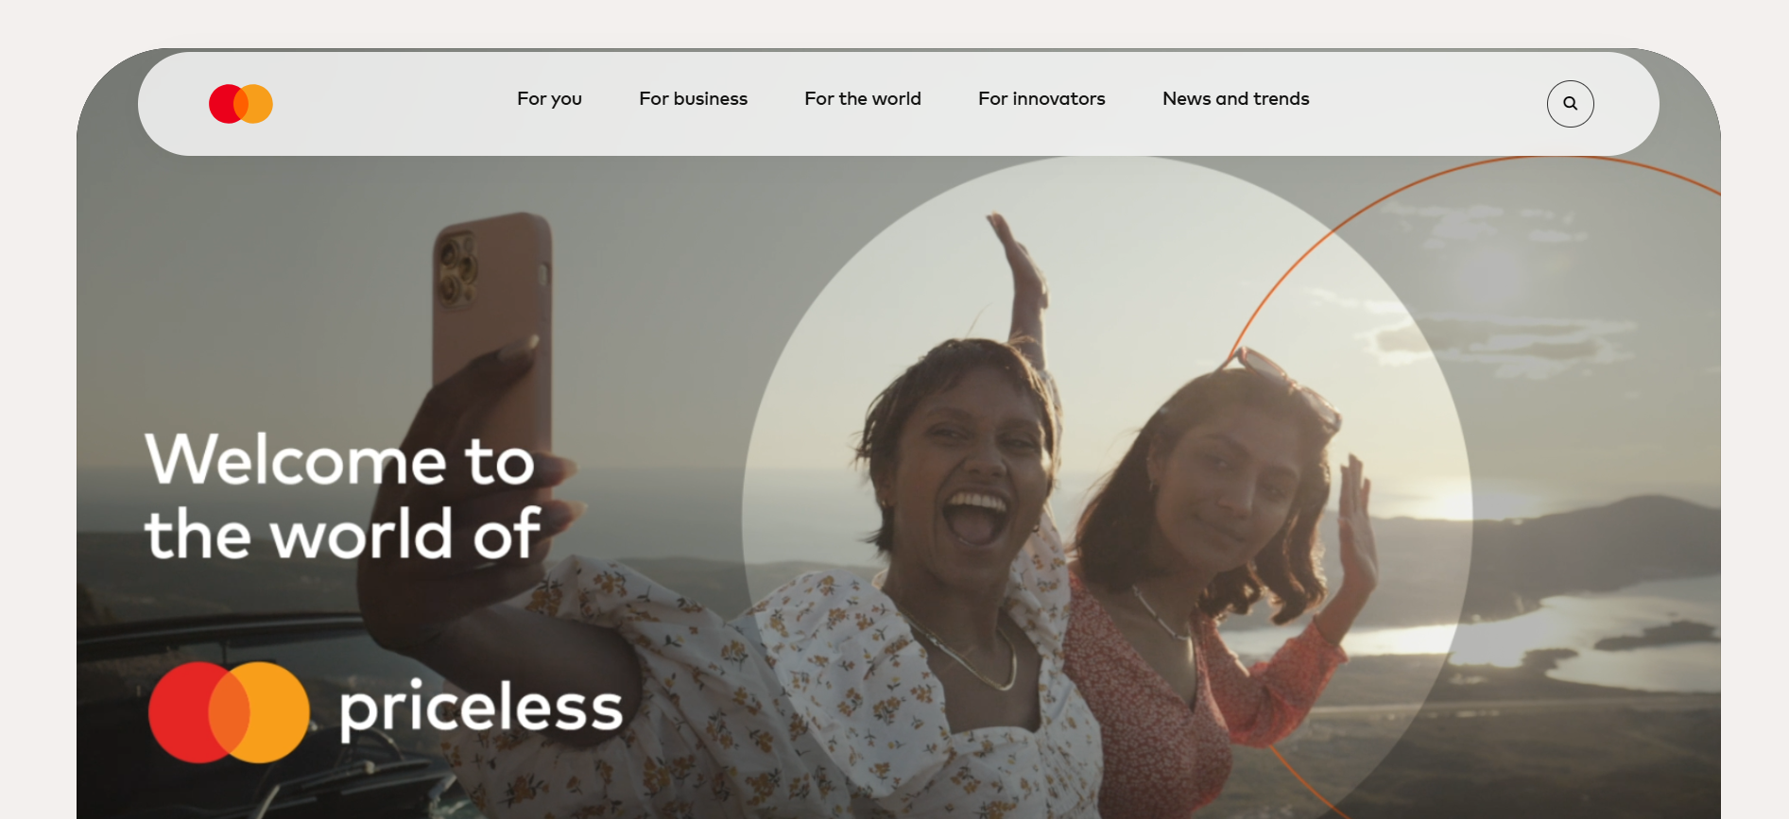Expand the For innovators navigation item
The image size is (1789, 819).
point(1041,98)
